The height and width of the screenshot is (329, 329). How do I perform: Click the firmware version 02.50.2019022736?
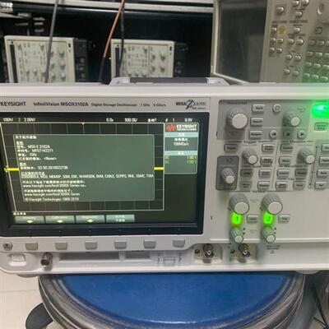click(x=53, y=168)
